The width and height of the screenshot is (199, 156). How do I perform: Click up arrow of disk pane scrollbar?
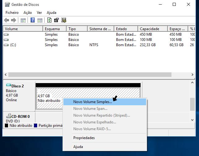[x=193, y=82]
